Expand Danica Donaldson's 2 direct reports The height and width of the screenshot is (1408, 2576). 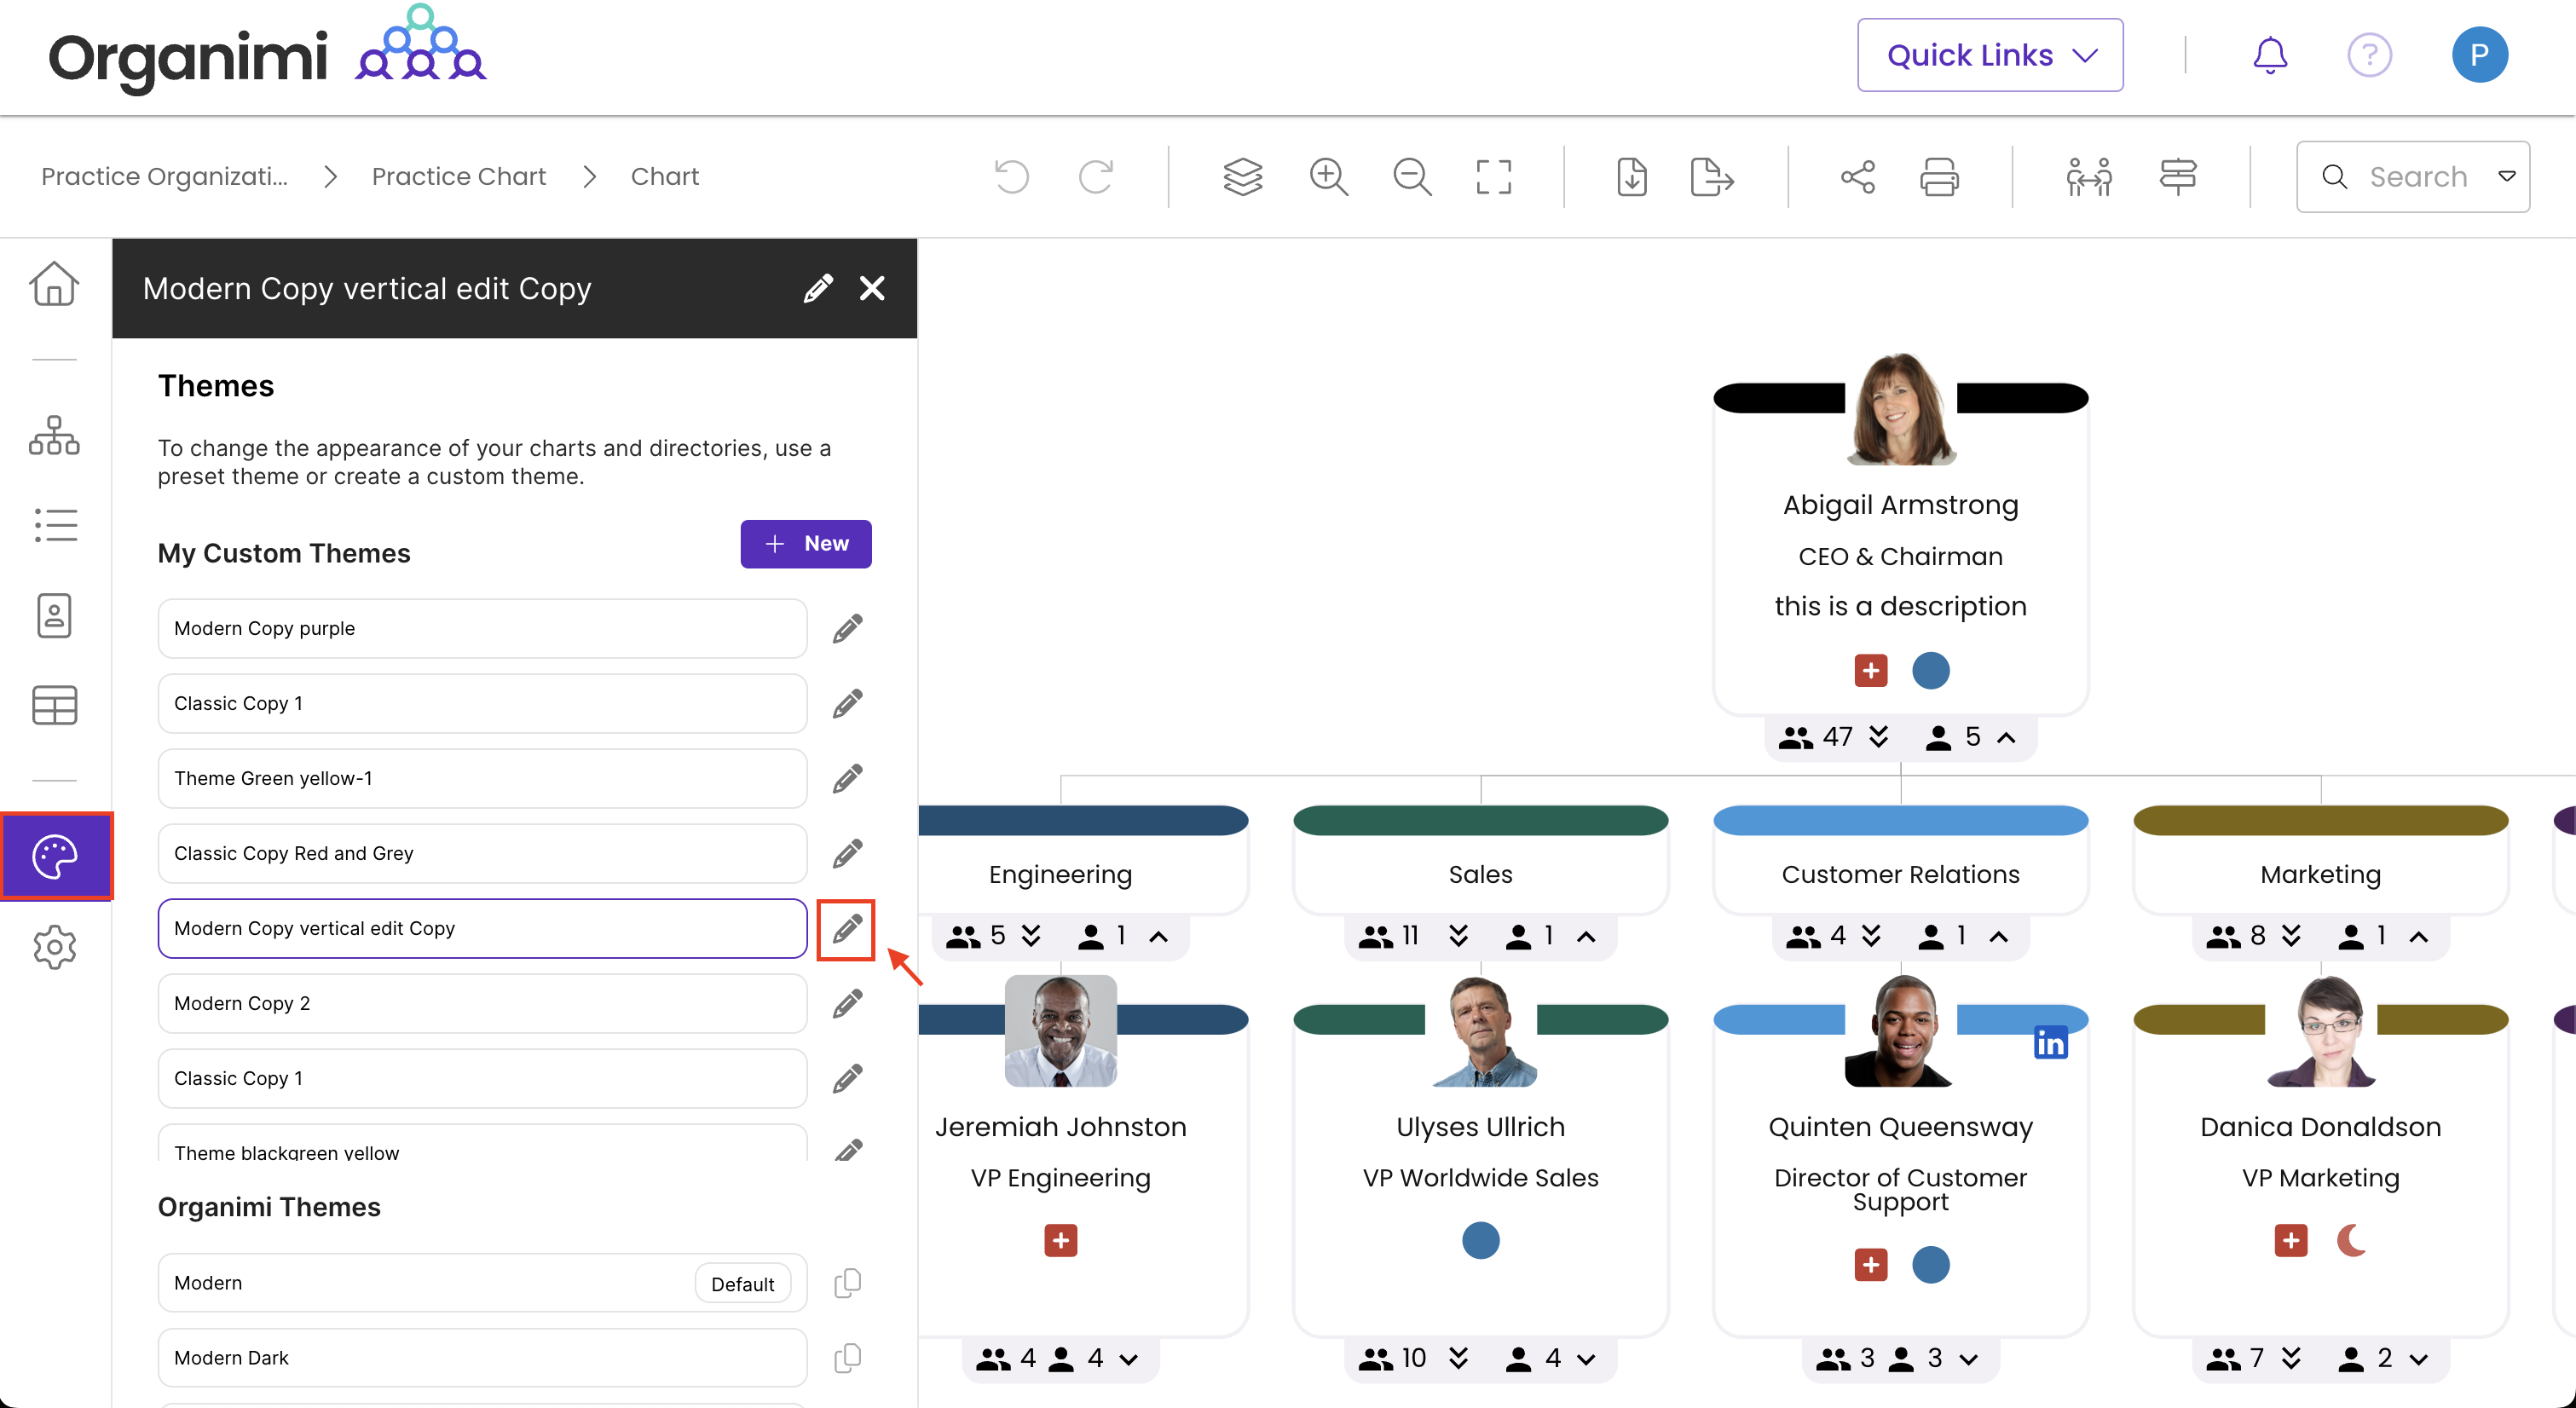point(2418,1359)
